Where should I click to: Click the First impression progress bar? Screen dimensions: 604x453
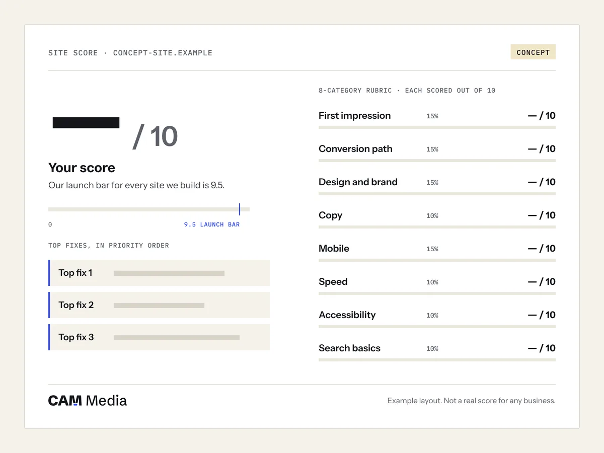(437, 127)
